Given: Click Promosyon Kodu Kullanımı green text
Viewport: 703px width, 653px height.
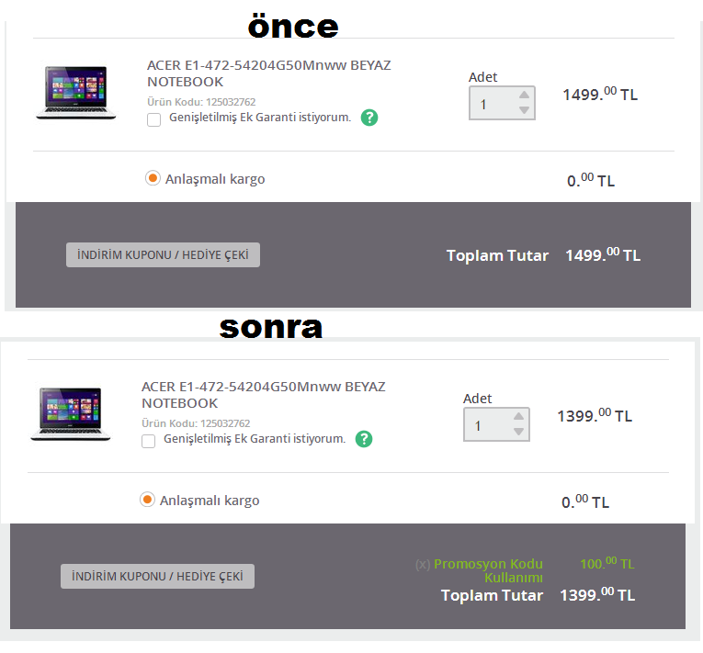Looking at the screenshot, I should pyautogui.click(x=489, y=570).
